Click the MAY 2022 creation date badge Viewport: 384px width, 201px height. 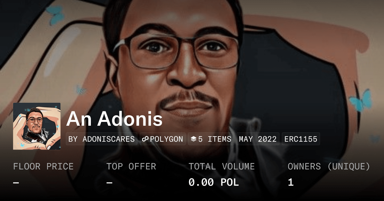tap(258, 139)
